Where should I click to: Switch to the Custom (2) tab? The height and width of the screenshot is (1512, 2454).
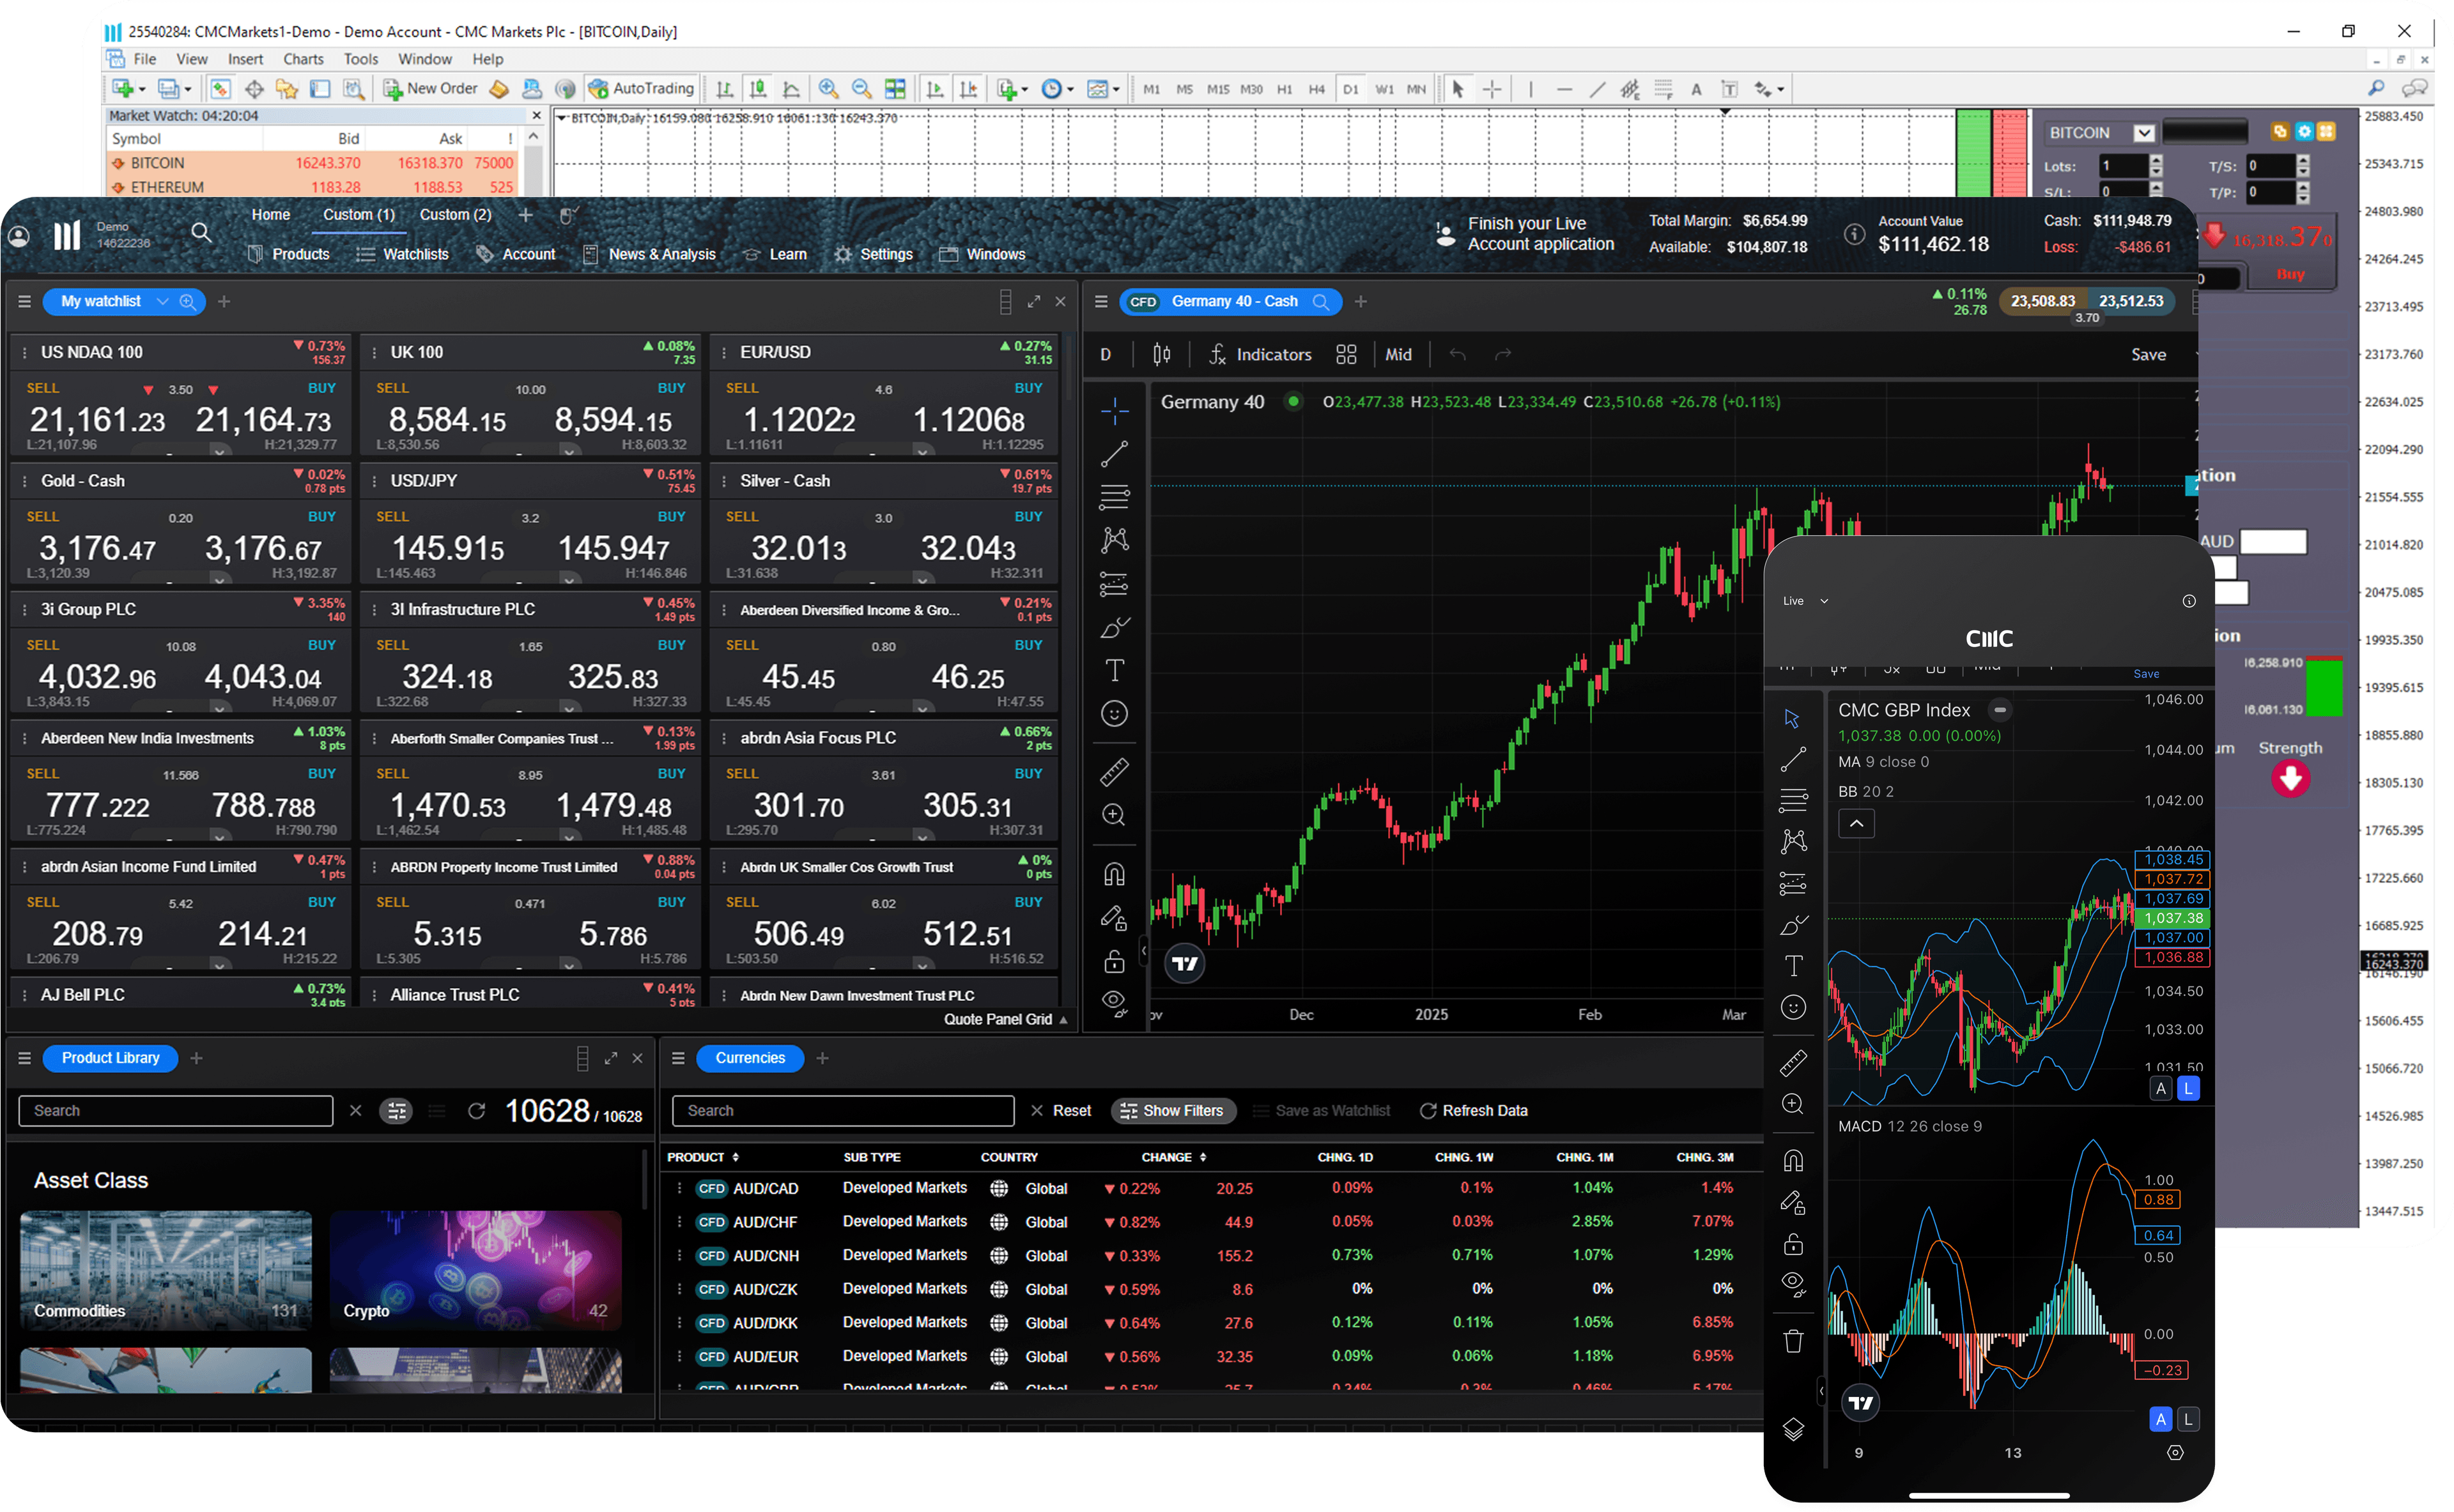click(x=455, y=215)
